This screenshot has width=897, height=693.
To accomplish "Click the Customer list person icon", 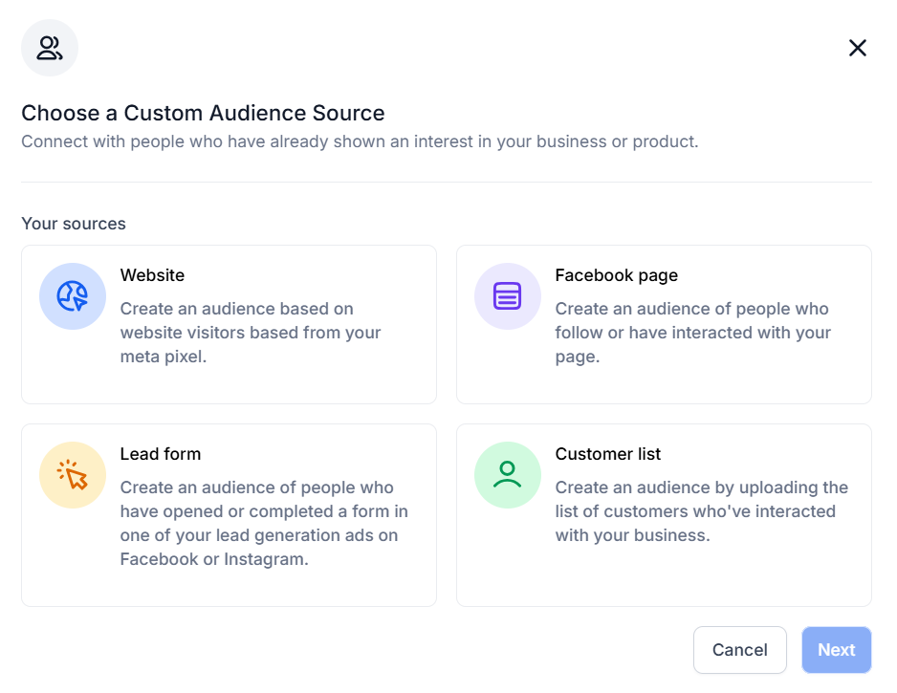I will click(x=508, y=475).
